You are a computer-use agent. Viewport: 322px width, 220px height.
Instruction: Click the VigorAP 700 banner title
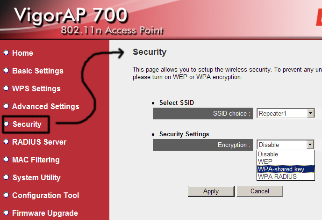click(71, 16)
